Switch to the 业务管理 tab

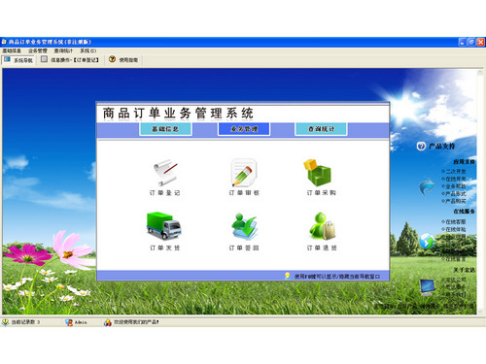[244, 129]
